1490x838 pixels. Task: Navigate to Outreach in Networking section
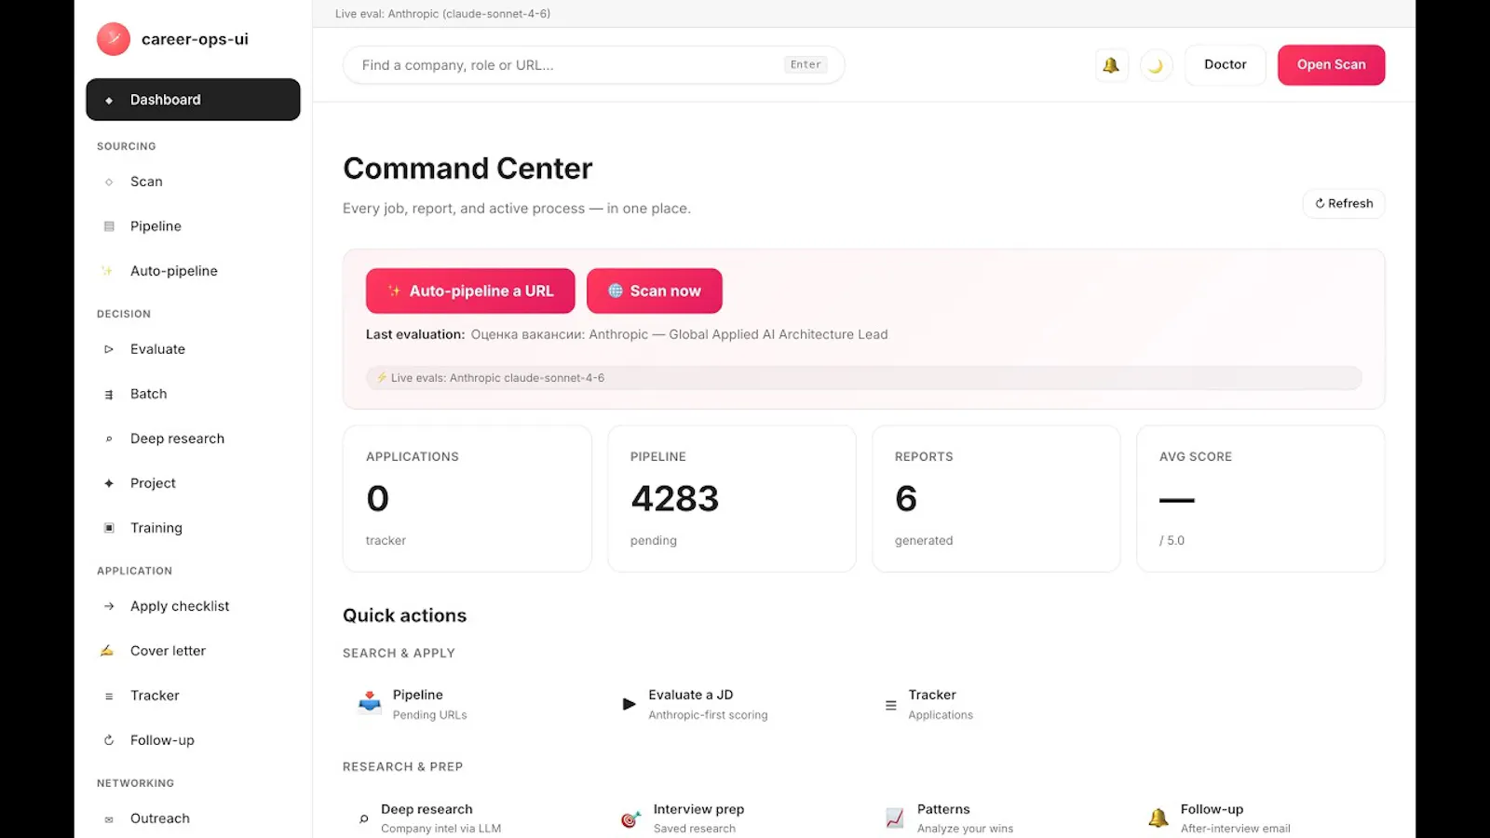tap(193, 818)
